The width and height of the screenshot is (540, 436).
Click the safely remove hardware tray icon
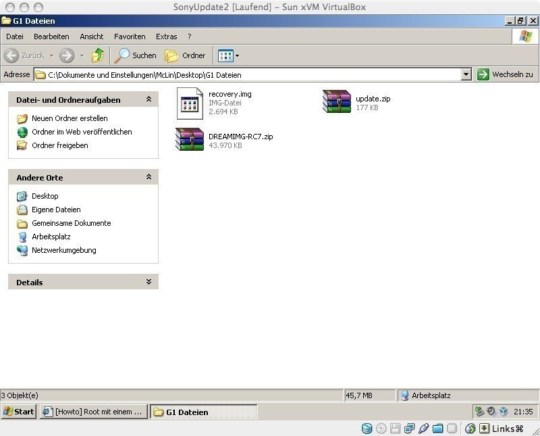click(479, 411)
